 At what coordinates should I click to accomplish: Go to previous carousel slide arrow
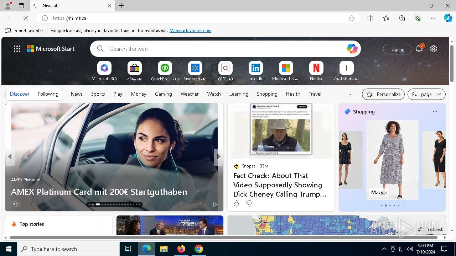point(10,156)
